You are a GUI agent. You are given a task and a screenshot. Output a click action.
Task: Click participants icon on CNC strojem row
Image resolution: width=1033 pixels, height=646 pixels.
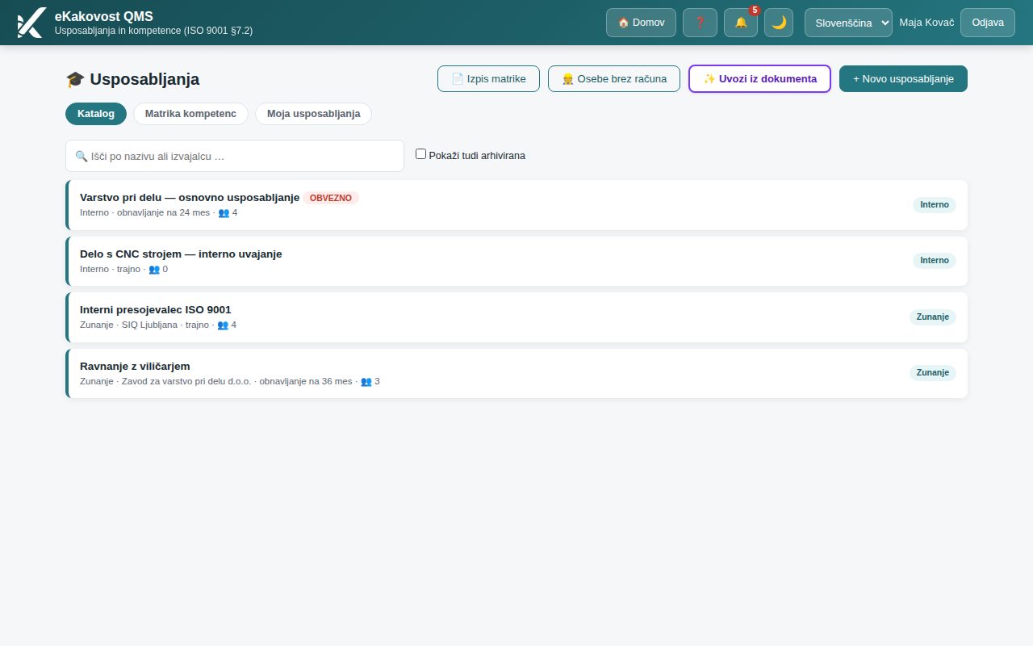click(x=154, y=269)
